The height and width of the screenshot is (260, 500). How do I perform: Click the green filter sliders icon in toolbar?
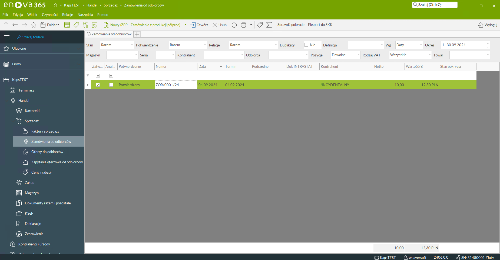pyautogui.click(x=85, y=25)
